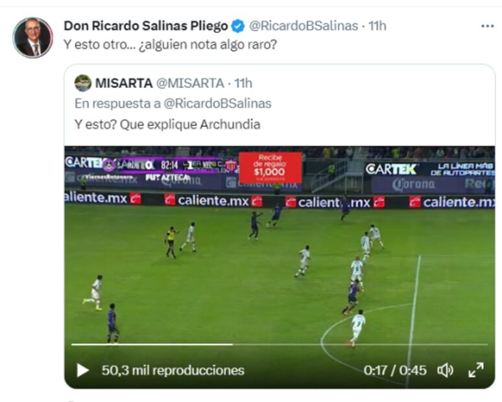Image resolution: width=502 pixels, height=402 pixels.
Task: Click the 0:17 / 0:45 time display
Action: point(395,370)
